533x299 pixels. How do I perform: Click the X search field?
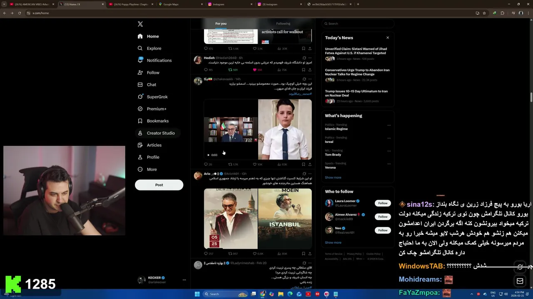[358, 24]
